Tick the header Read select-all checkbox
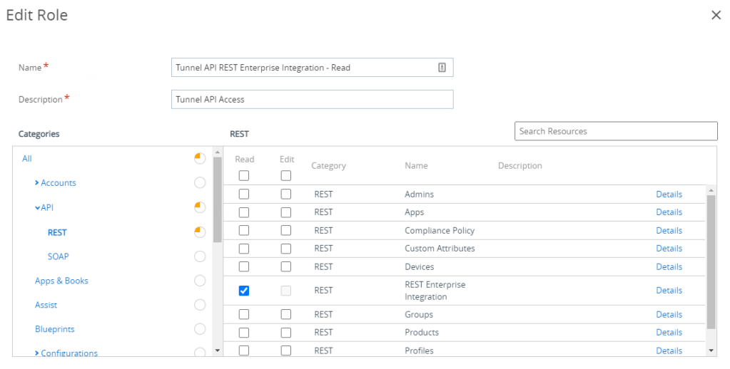 [244, 175]
